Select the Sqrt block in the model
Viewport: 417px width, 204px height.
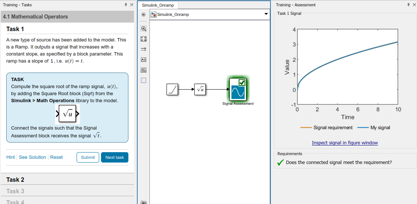(200, 89)
